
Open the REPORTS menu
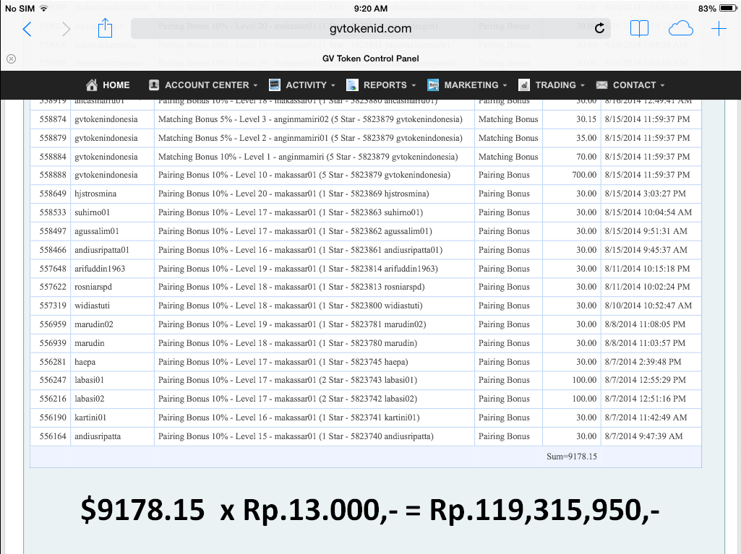pos(385,85)
